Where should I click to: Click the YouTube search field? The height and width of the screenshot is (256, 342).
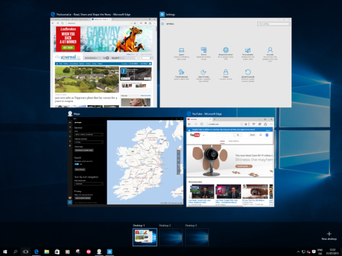pos(225,135)
